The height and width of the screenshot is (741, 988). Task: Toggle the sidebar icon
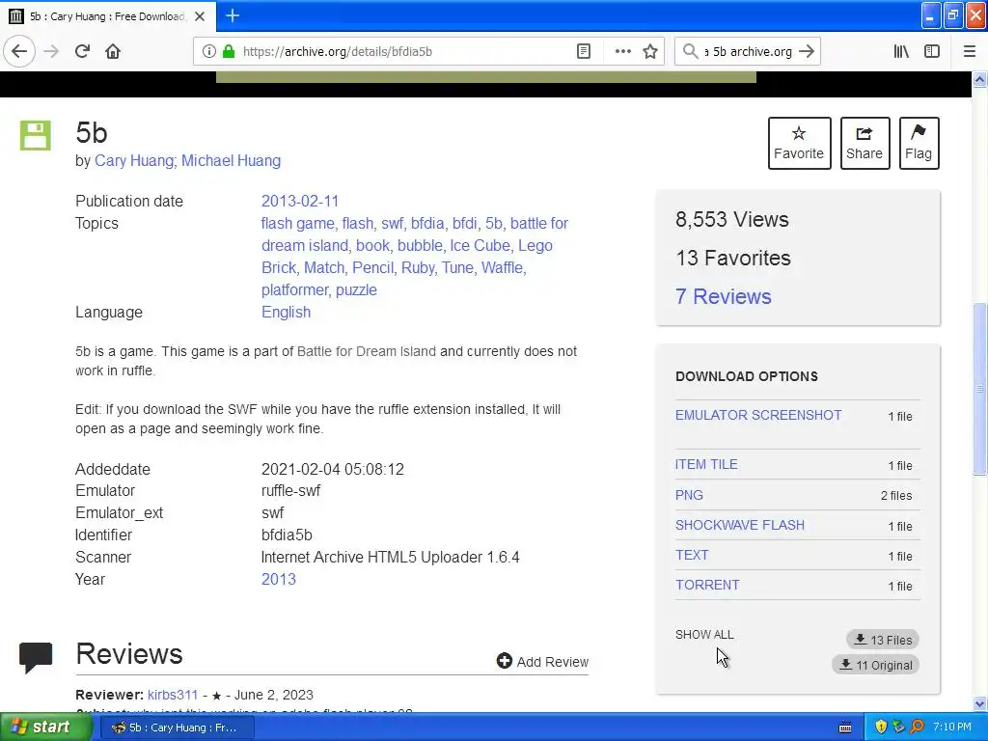coord(932,52)
